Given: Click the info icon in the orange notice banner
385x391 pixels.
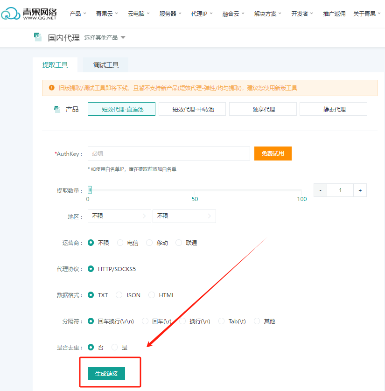Looking at the screenshot, I should click(50, 88).
